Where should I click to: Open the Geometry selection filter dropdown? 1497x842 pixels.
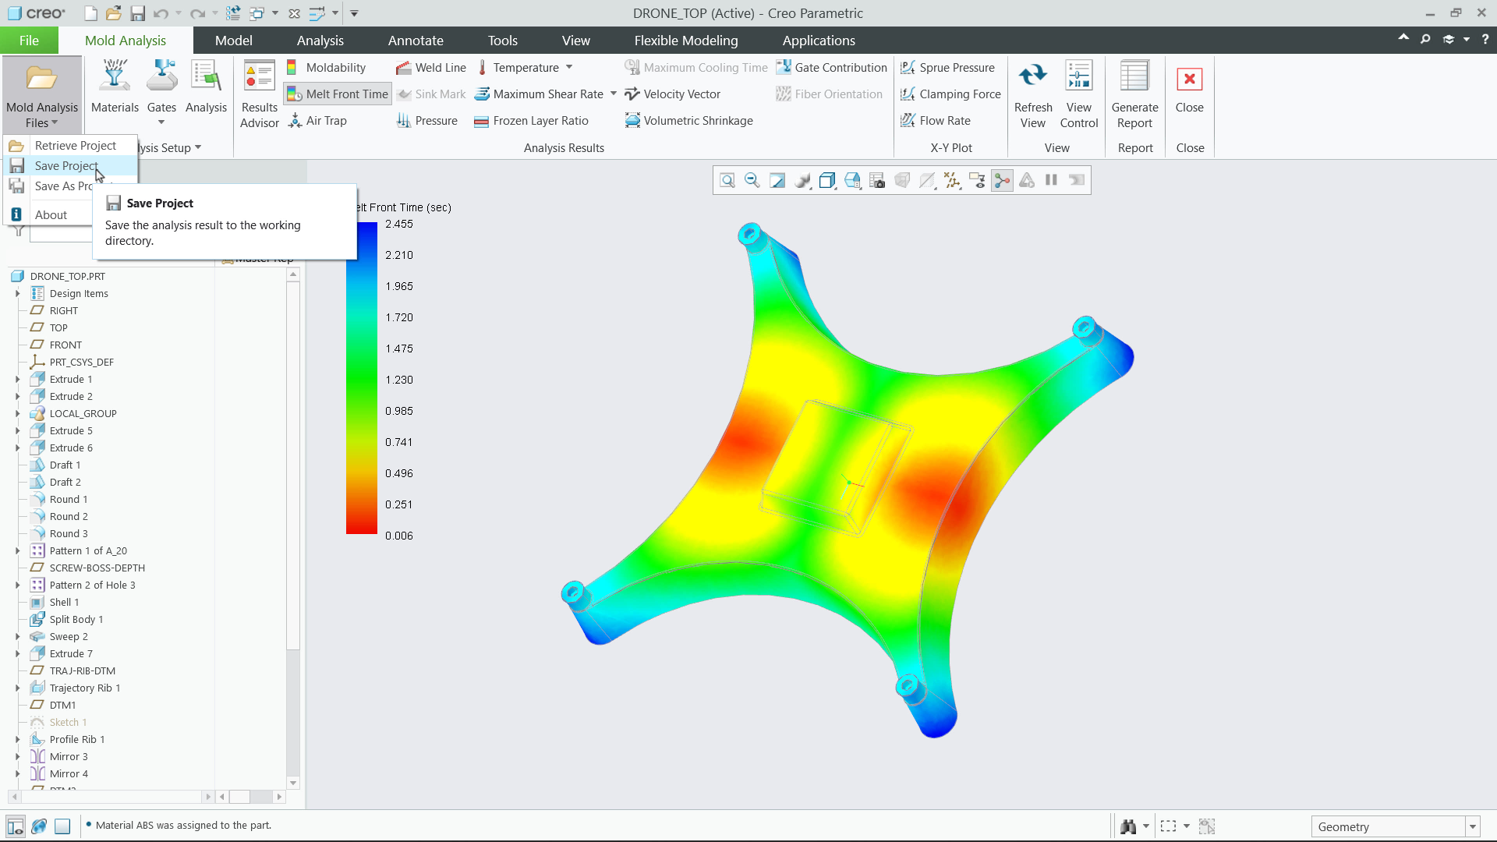pyautogui.click(x=1473, y=826)
